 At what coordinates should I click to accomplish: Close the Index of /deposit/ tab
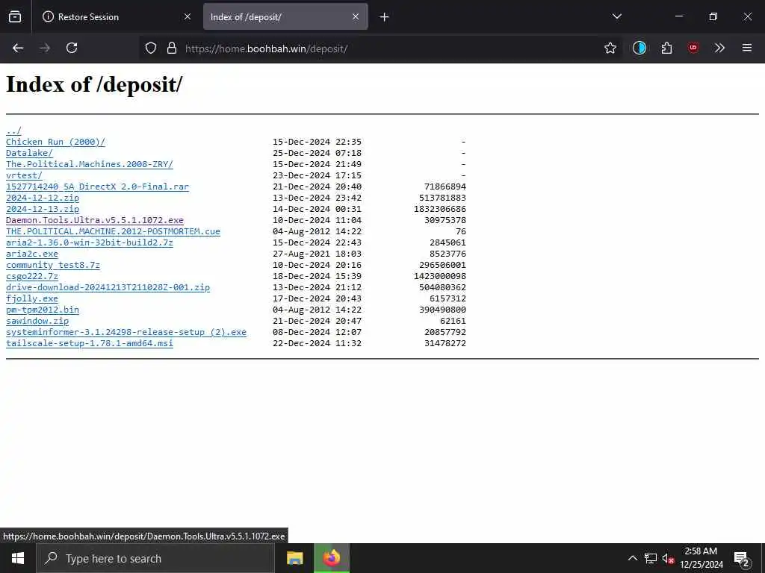[x=356, y=16]
